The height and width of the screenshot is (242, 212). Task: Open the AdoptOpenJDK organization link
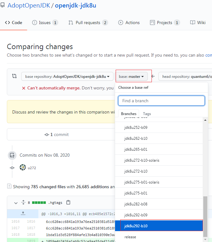[29, 5]
